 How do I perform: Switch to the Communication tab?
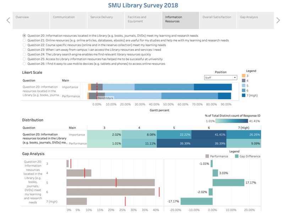(x=69, y=20)
